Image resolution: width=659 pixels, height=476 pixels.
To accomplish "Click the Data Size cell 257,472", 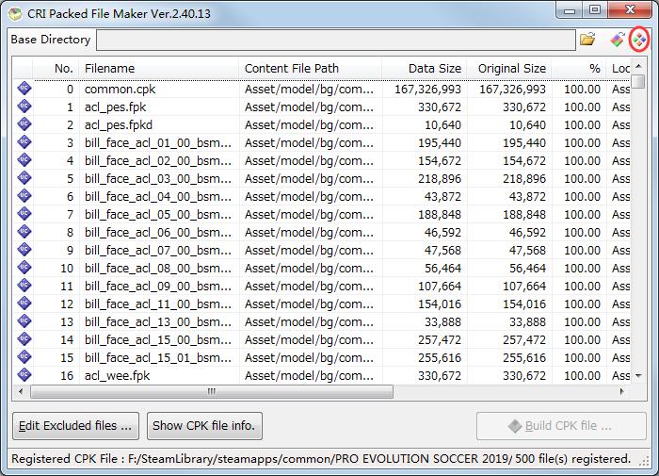I will point(440,339).
